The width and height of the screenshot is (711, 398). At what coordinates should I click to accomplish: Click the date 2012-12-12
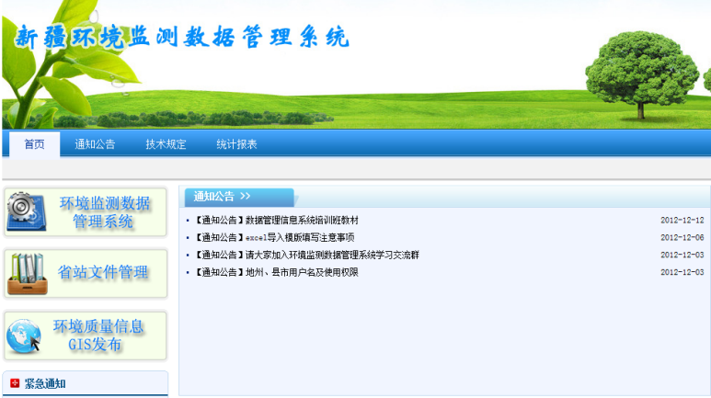[x=682, y=221]
